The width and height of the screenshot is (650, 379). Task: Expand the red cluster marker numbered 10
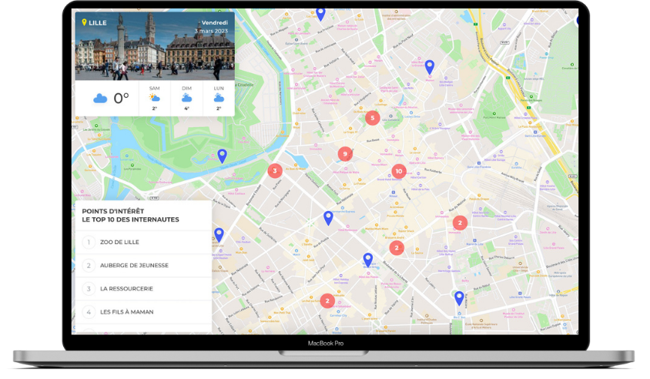(398, 171)
